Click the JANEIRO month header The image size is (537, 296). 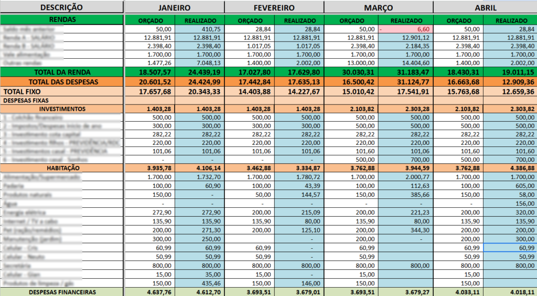point(174,8)
